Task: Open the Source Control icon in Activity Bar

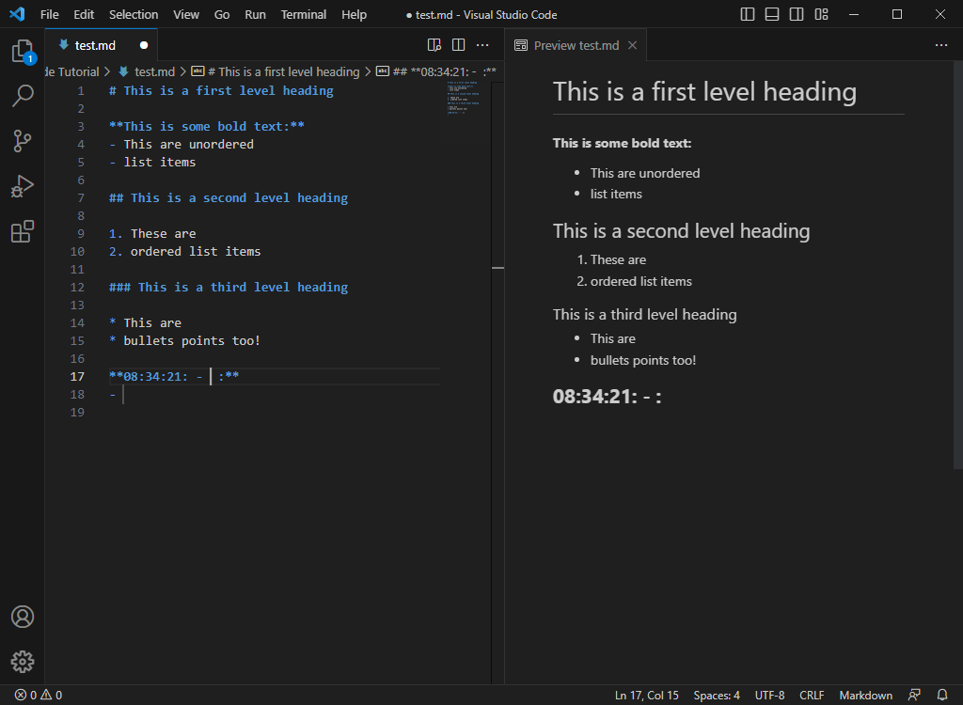Action: (23, 140)
